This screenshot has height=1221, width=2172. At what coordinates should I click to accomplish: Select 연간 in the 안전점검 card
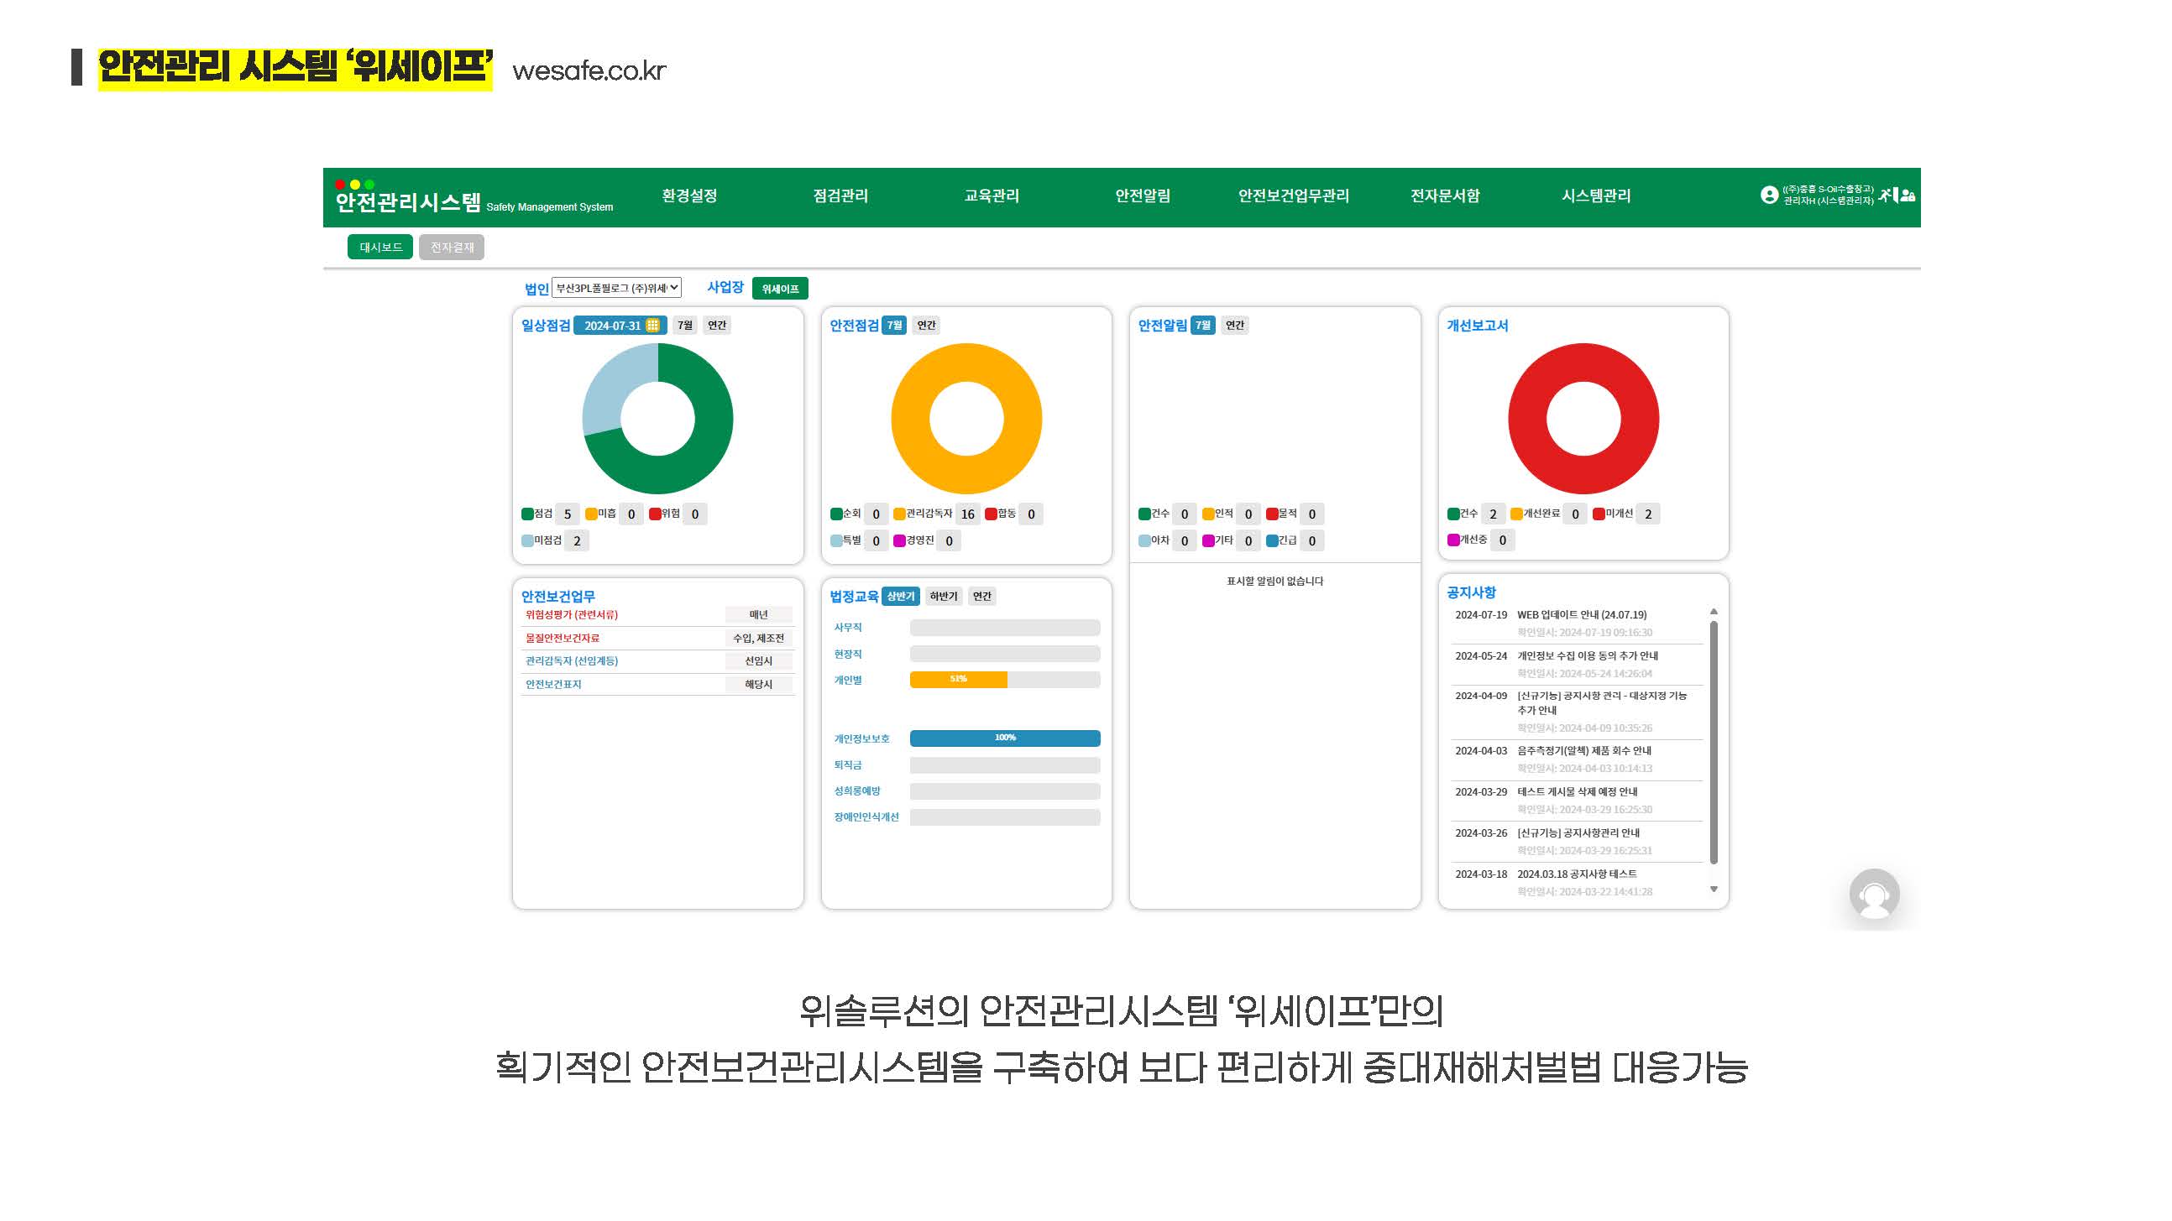click(x=926, y=326)
